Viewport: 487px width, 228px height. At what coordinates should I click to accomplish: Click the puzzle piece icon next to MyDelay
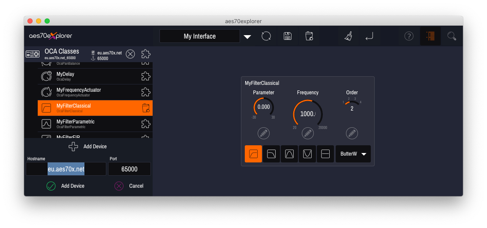click(146, 76)
